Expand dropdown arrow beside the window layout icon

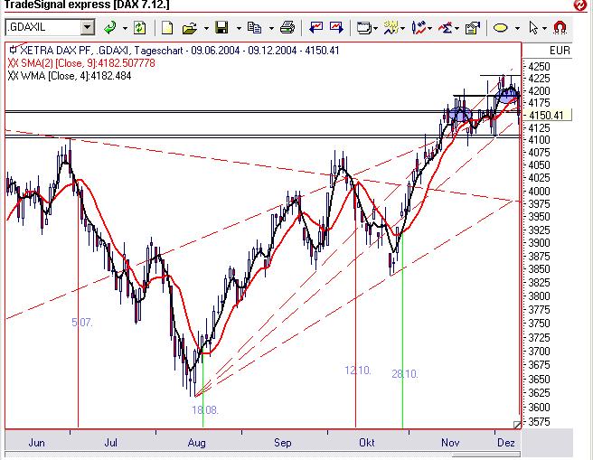tap(375, 28)
